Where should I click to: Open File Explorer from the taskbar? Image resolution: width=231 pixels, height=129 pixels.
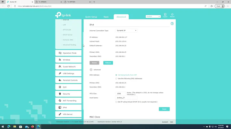pos(14,126)
